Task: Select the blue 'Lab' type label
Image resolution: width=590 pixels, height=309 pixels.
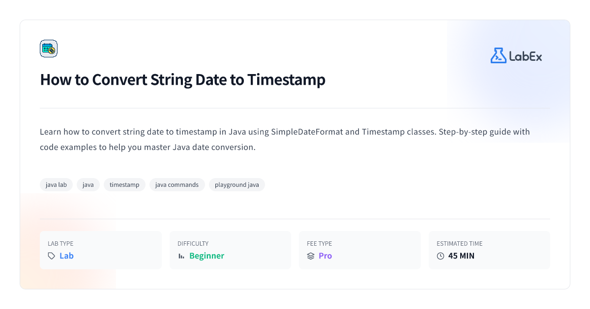Action: [x=66, y=256]
